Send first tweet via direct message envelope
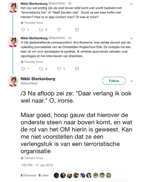The height and width of the screenshot is (182, 141). (x=77, y=30)
